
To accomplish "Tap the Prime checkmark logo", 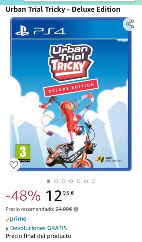I will click(x=16, y=219).
